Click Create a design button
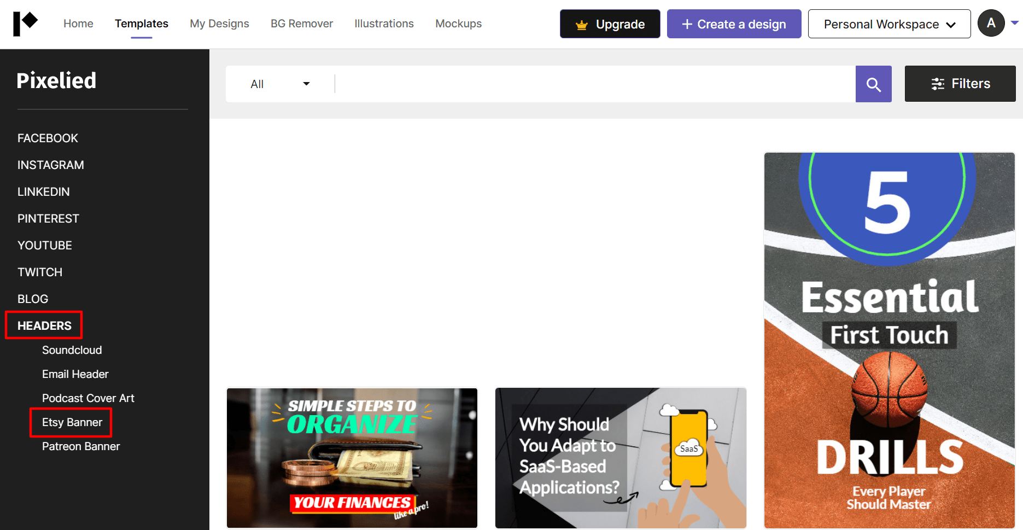The height and width of the screenshot is (530, 1023). pos(734,24)
